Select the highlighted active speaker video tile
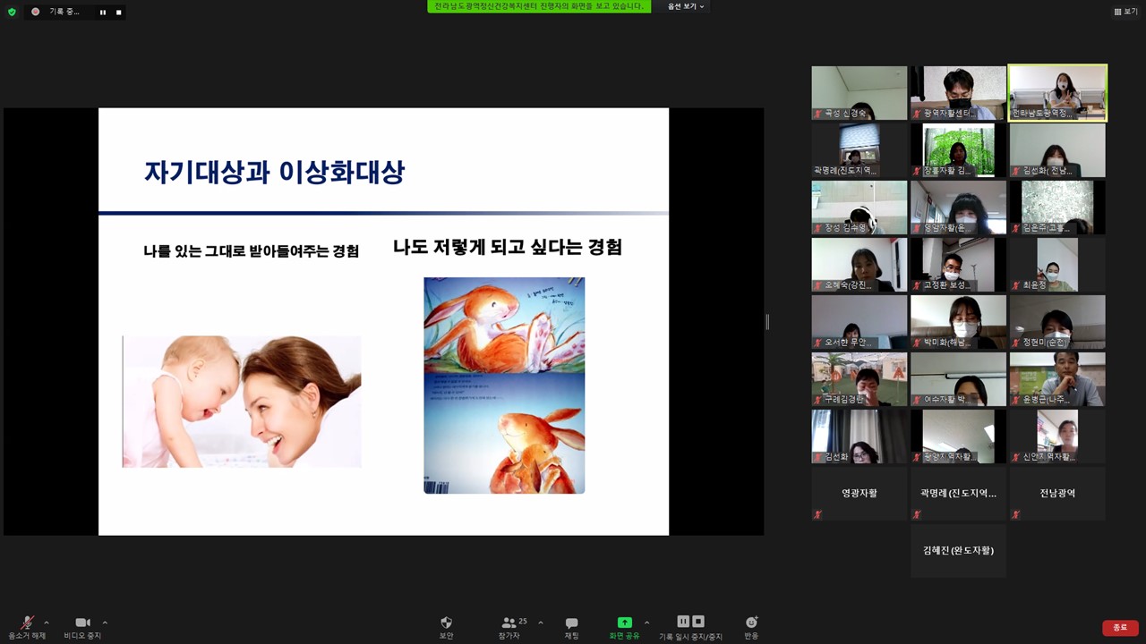Screen dimensions: 1146x644 tap(1057, 92)
